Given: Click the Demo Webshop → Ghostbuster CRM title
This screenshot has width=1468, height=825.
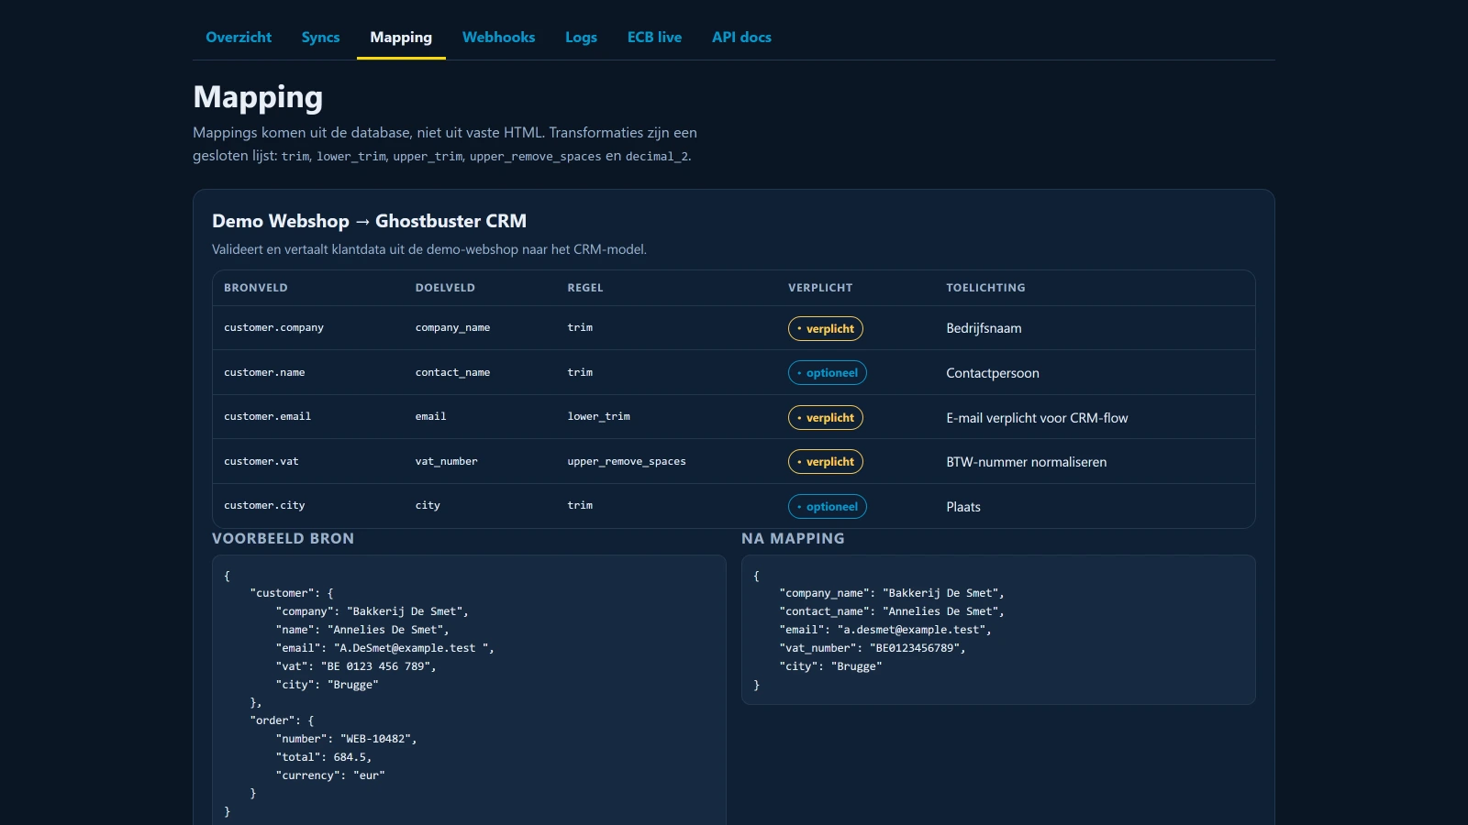Looking at the screenshot, I should coord(369,221).
